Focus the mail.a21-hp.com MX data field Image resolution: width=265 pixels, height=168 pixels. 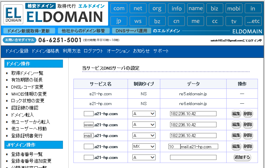(199, 146)
